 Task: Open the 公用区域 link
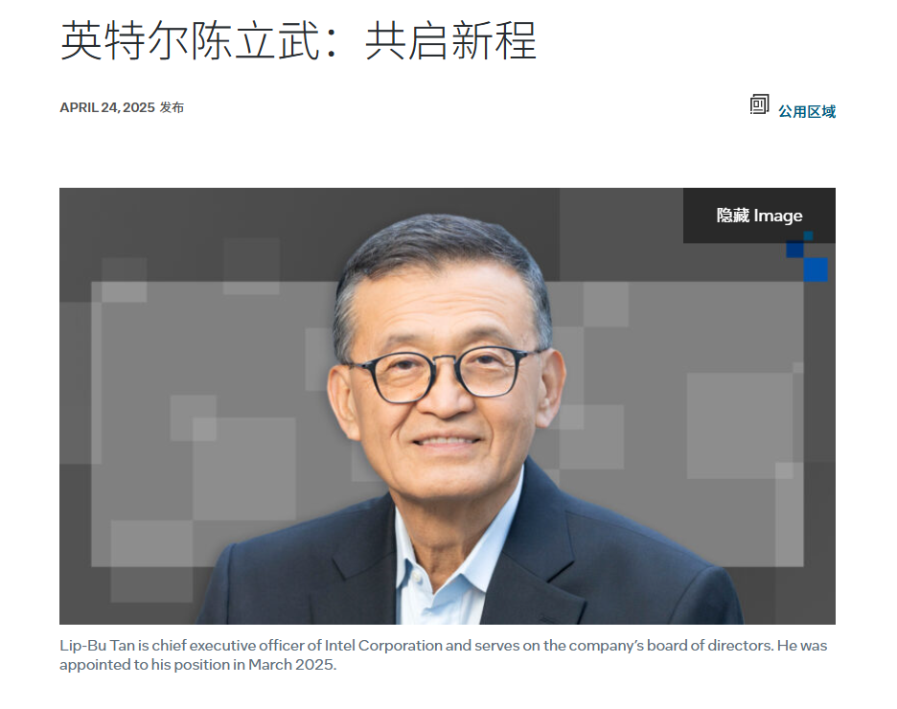point(807,111)
